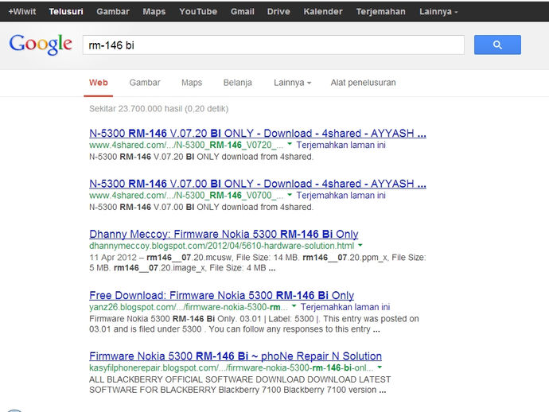The width and height of the screenshot is (549, 412).
Task: Open +Wiwit profile link in top bar
Action: [x=22, y=12]
